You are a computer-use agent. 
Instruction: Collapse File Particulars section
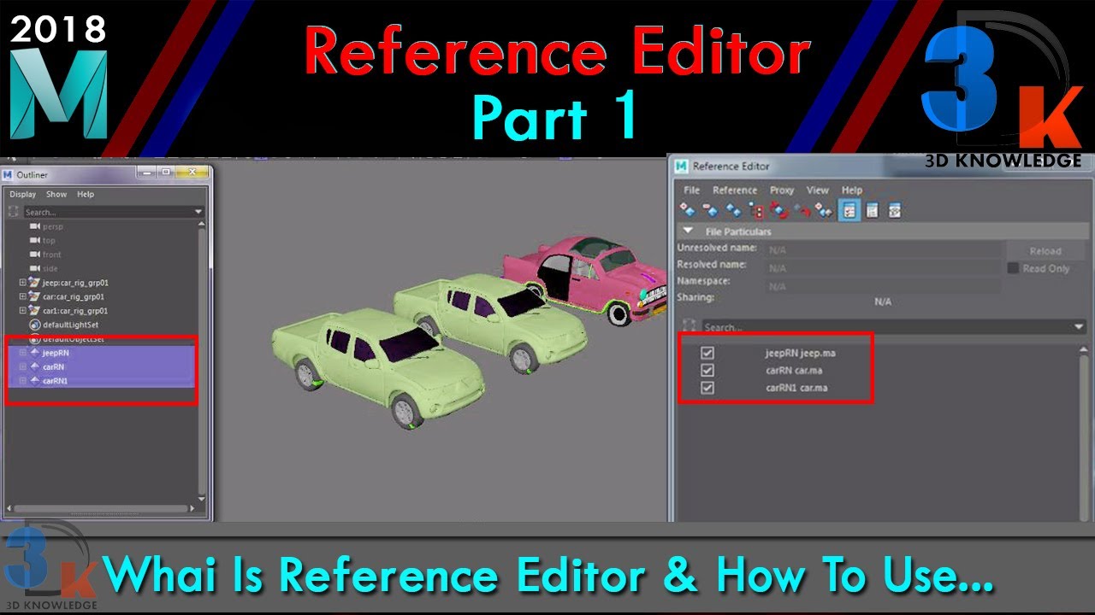[x=688, y=231]
